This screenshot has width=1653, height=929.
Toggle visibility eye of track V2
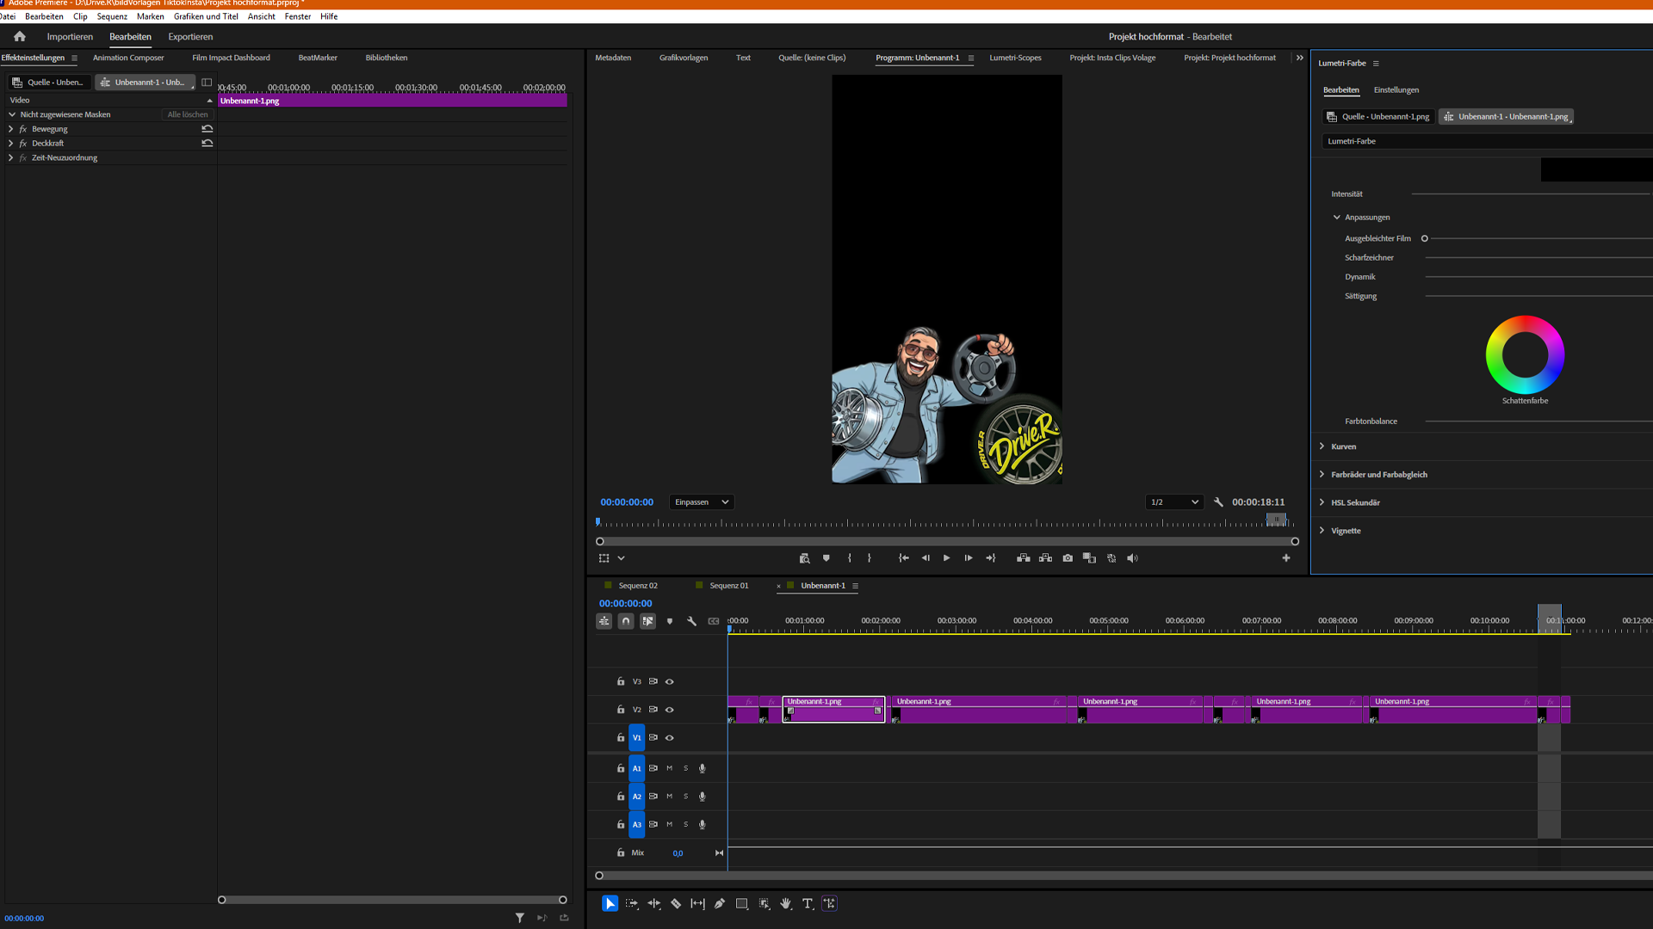point(669,710)
